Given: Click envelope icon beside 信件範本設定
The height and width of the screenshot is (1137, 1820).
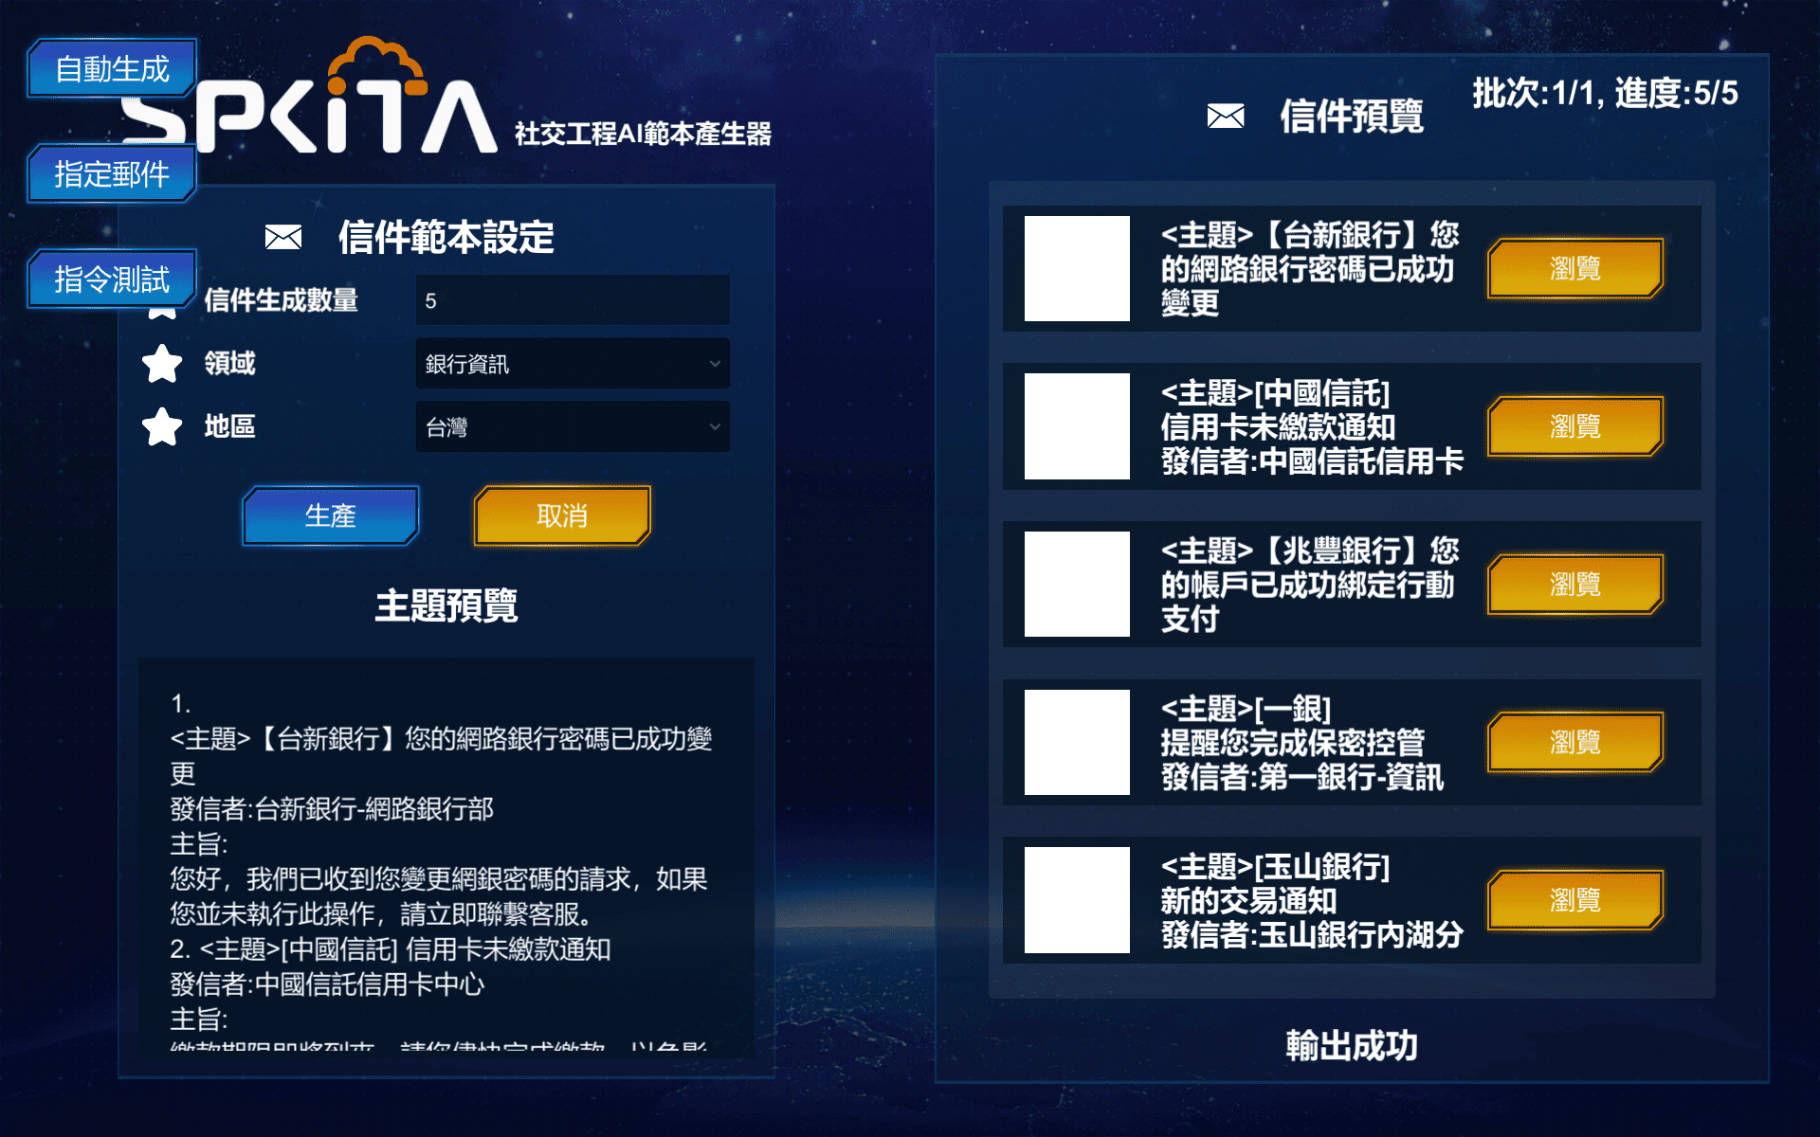Looking at the screenshot, I should pos(283,237).
